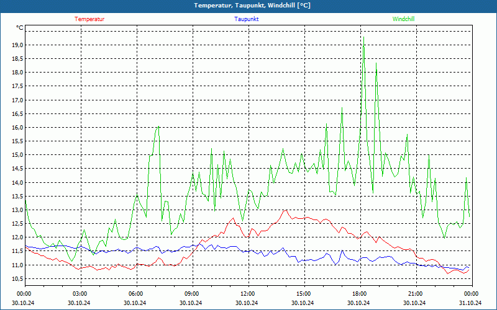
Task: Click the 31.10.24 date label
Action: coord(470,303)
